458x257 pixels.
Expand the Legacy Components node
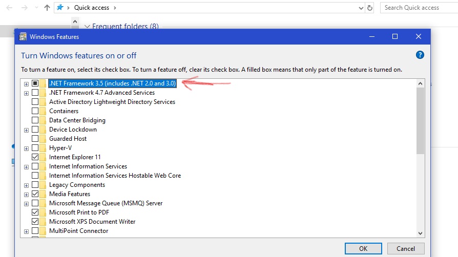(x=26, y=185)
